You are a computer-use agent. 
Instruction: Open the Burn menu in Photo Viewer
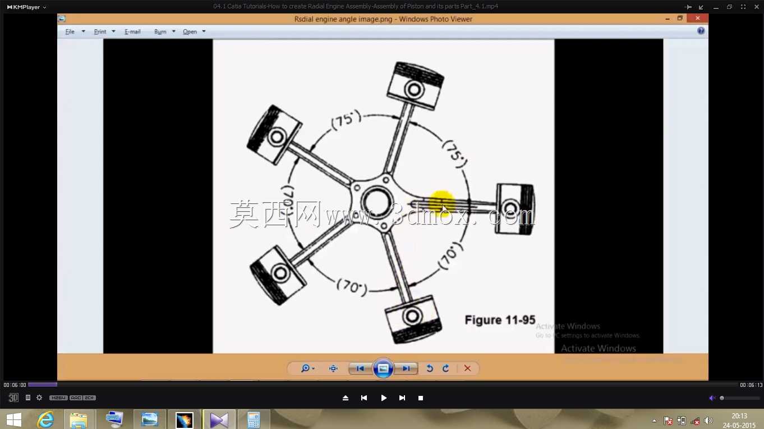click(165, 31)
